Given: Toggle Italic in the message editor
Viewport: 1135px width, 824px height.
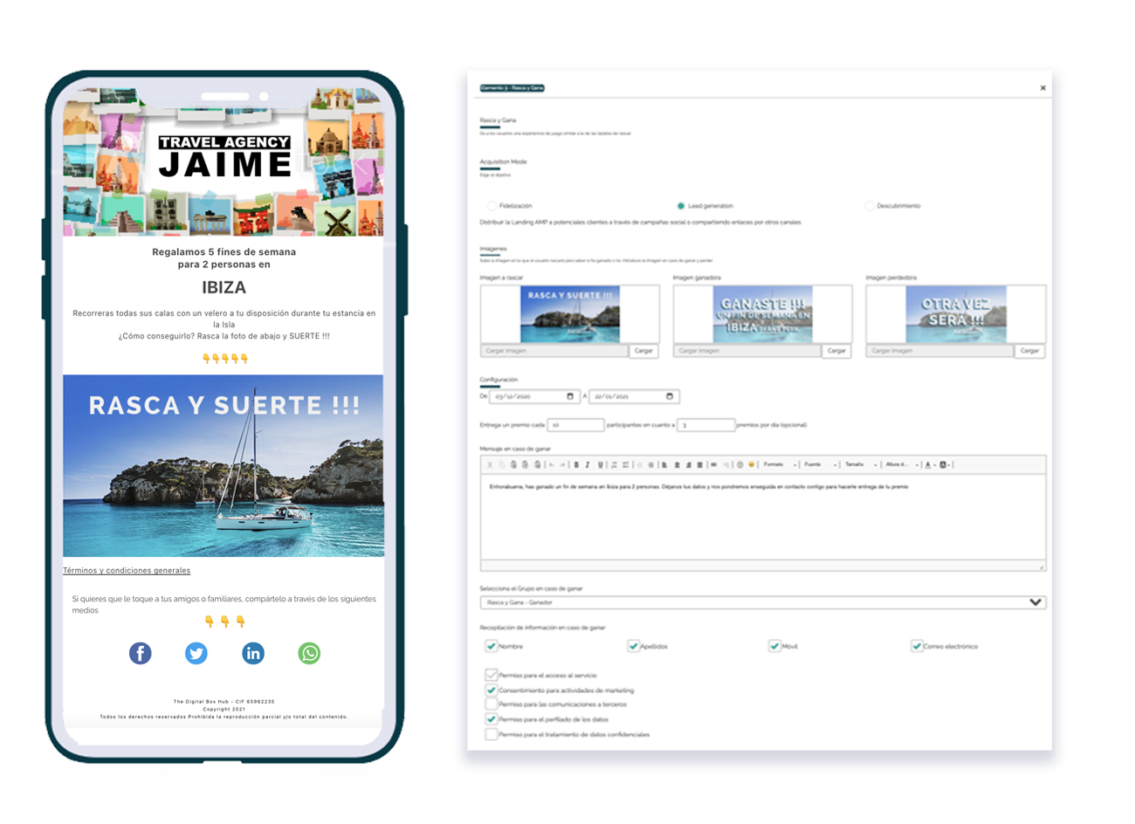Looking at the screenshot, I should pyautogui.click(x=588, y=464).
